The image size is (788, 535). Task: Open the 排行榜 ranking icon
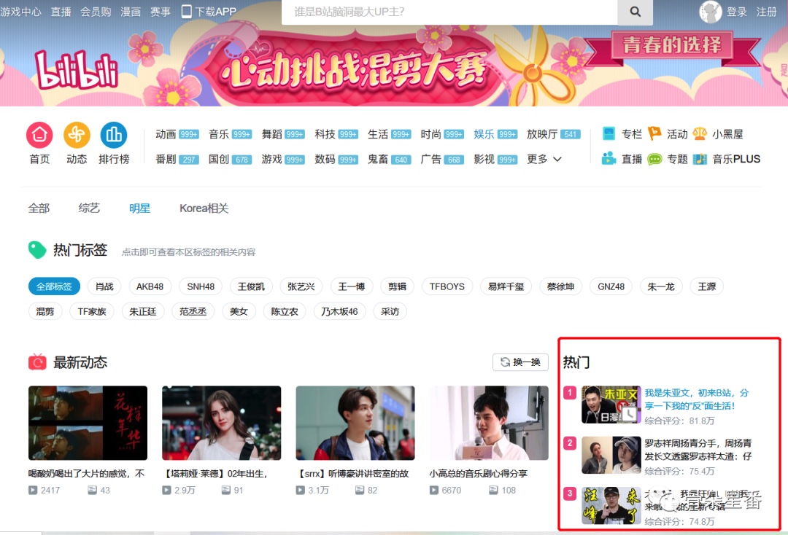pyautogui.click(x=114, y=135)
